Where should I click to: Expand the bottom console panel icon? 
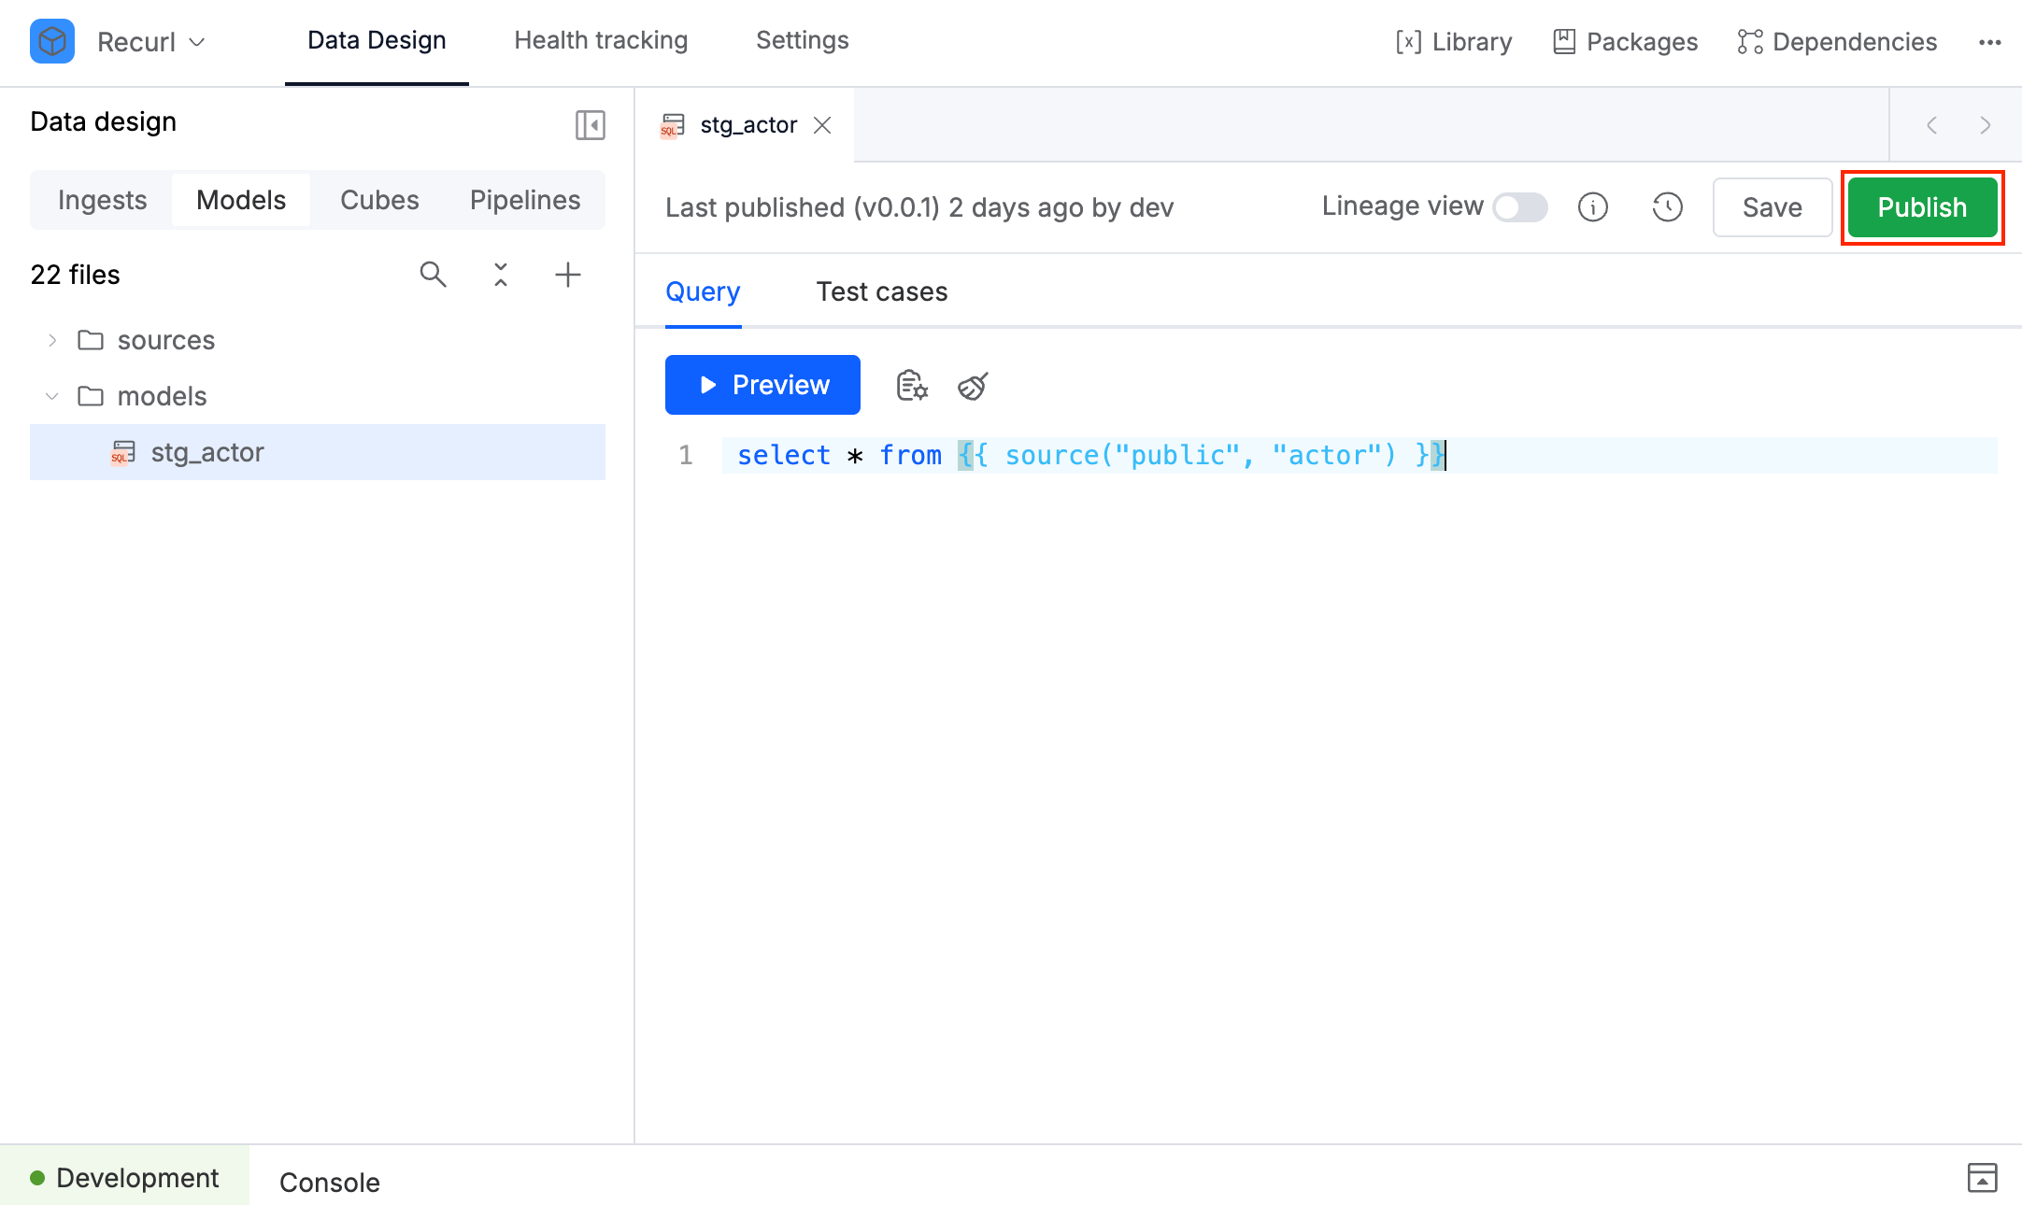(1982, 1178)
